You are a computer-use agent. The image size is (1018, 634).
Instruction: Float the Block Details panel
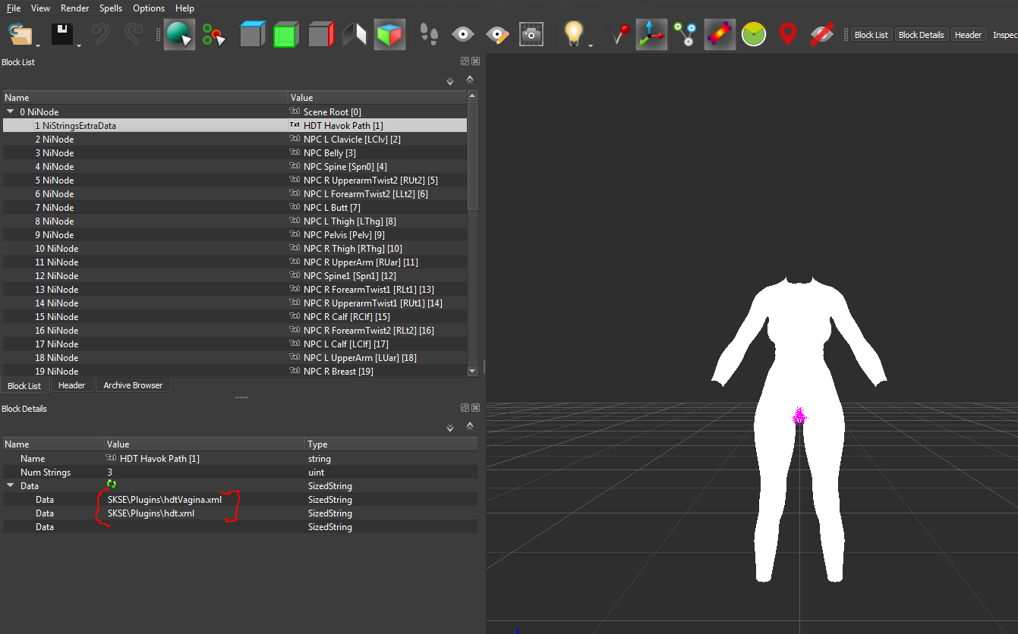(465, 408)
